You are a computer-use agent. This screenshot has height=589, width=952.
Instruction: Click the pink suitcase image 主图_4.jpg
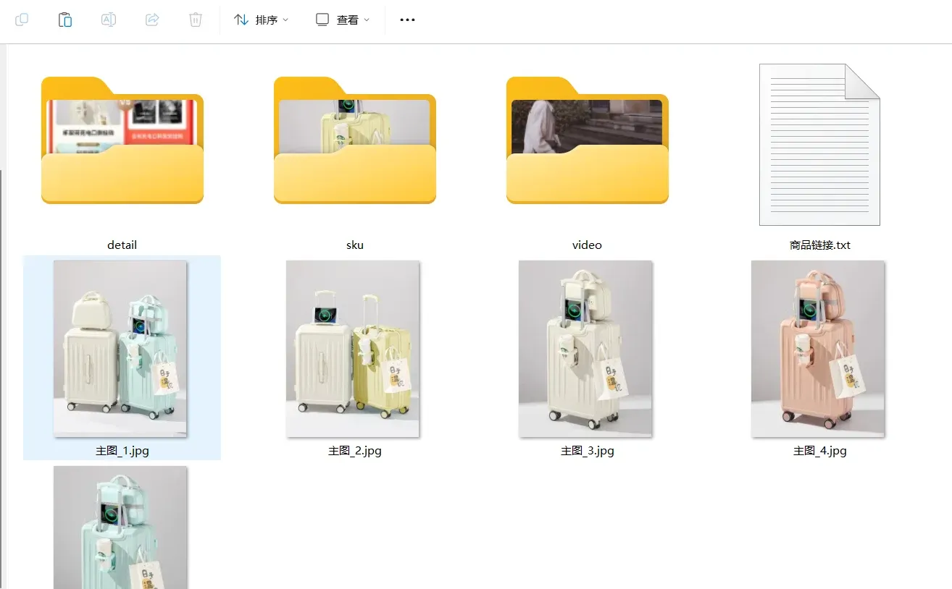(819, 349)
